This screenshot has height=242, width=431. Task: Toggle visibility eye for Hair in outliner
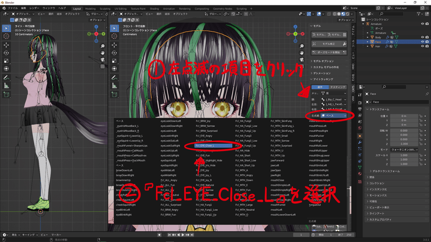tap(422, 46)
